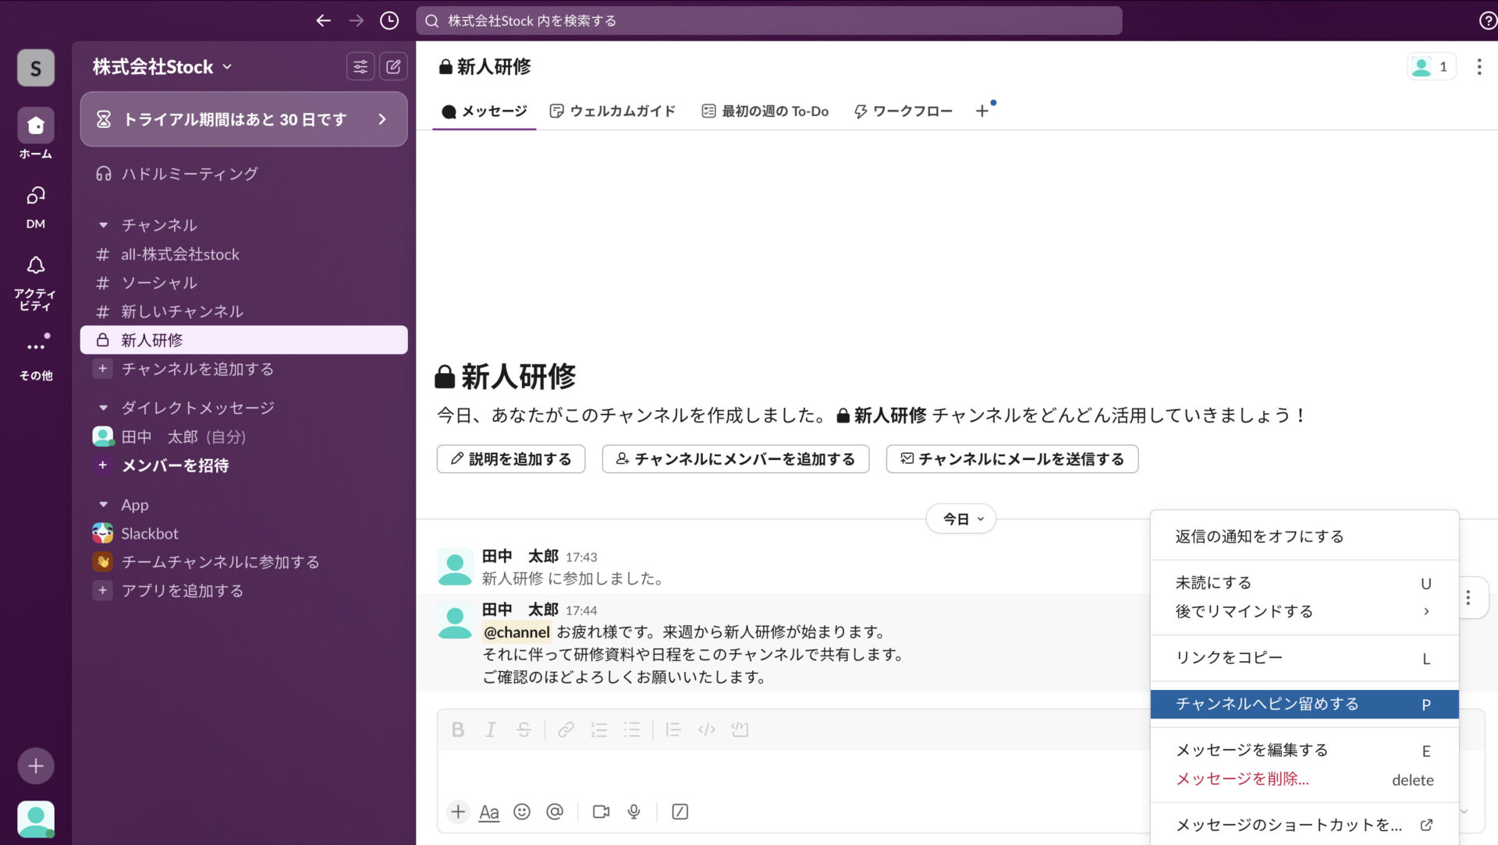Start a video clip from the composer toolbar
1498x845 pixels.
[x=600, y=811]
